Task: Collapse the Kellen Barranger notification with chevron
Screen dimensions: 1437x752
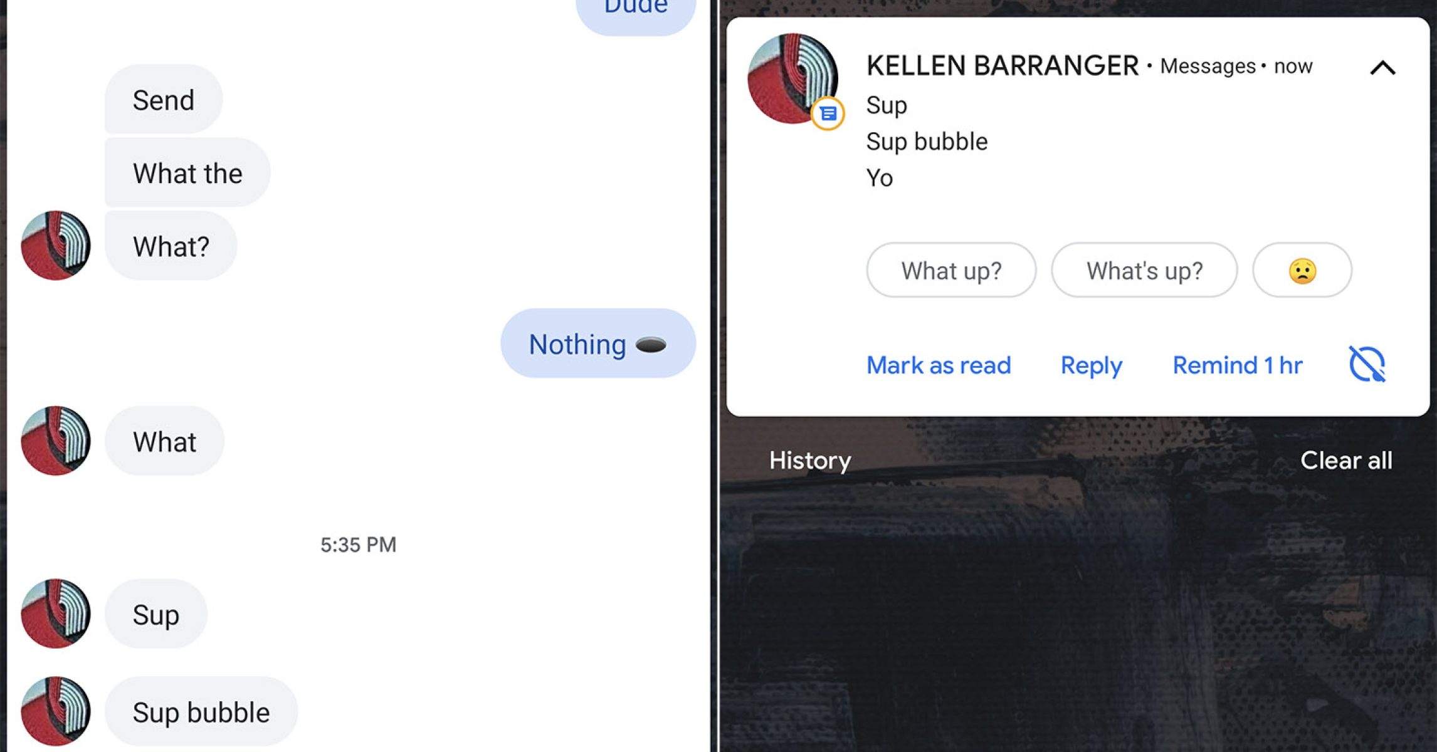Action: click(1382, 68)
